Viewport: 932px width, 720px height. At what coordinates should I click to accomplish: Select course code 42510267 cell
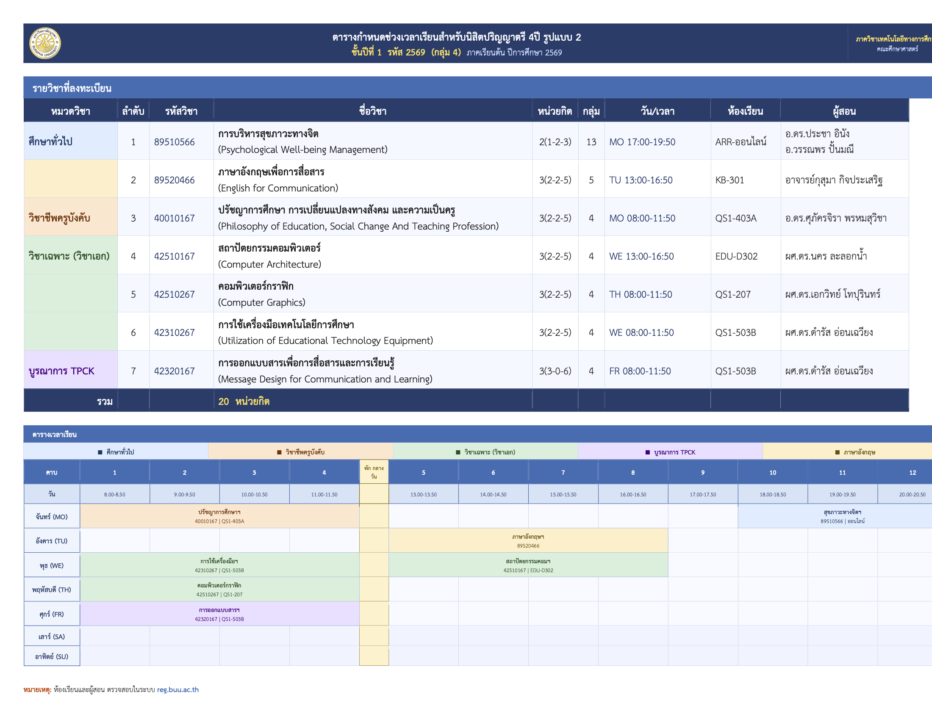[181, 294]
